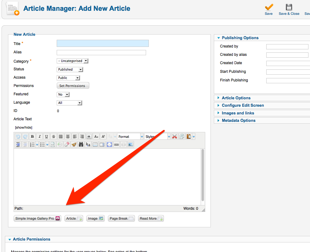The image size is (310, 252).
Task: Click the Title input field
Action: tap(103, 43)
